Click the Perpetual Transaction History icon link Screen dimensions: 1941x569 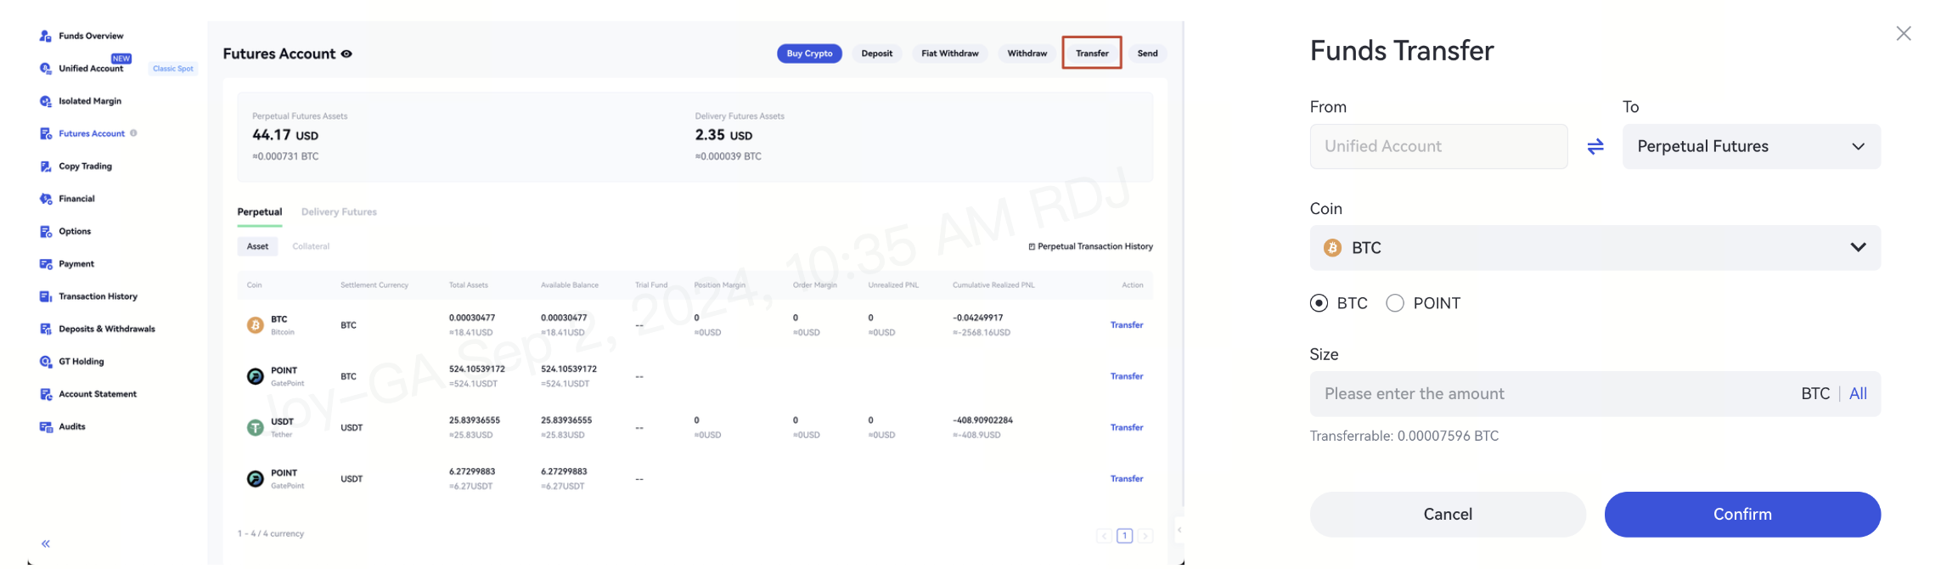(1032, 247)
